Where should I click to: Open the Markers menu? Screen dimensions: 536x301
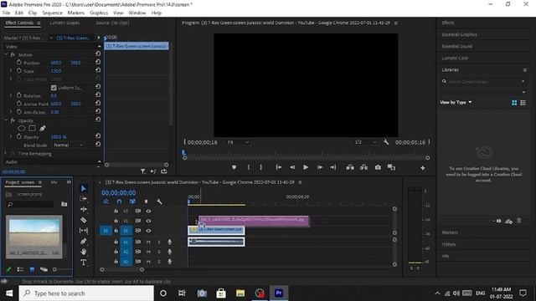[76, 13]
